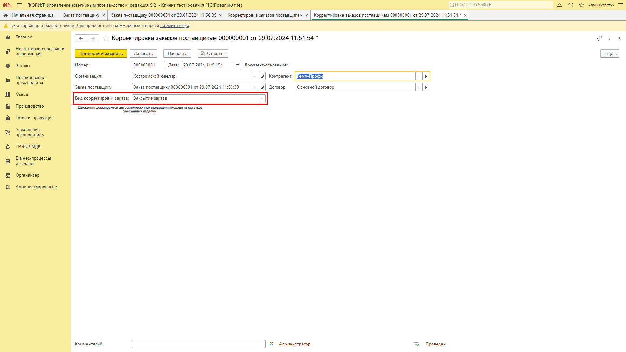Screen dimensions: 626x352
Task: Open Договор record via open icon
Action: pyautogui.click(x=426, y=87)
